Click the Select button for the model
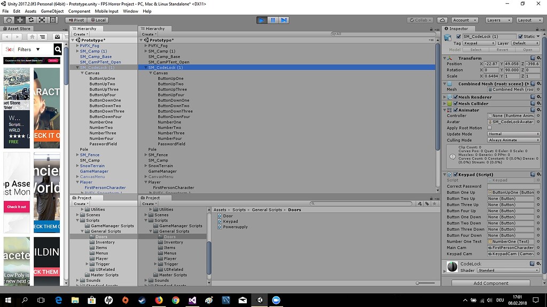This screenshot has height=307, width=547. [x=475, y=49]
